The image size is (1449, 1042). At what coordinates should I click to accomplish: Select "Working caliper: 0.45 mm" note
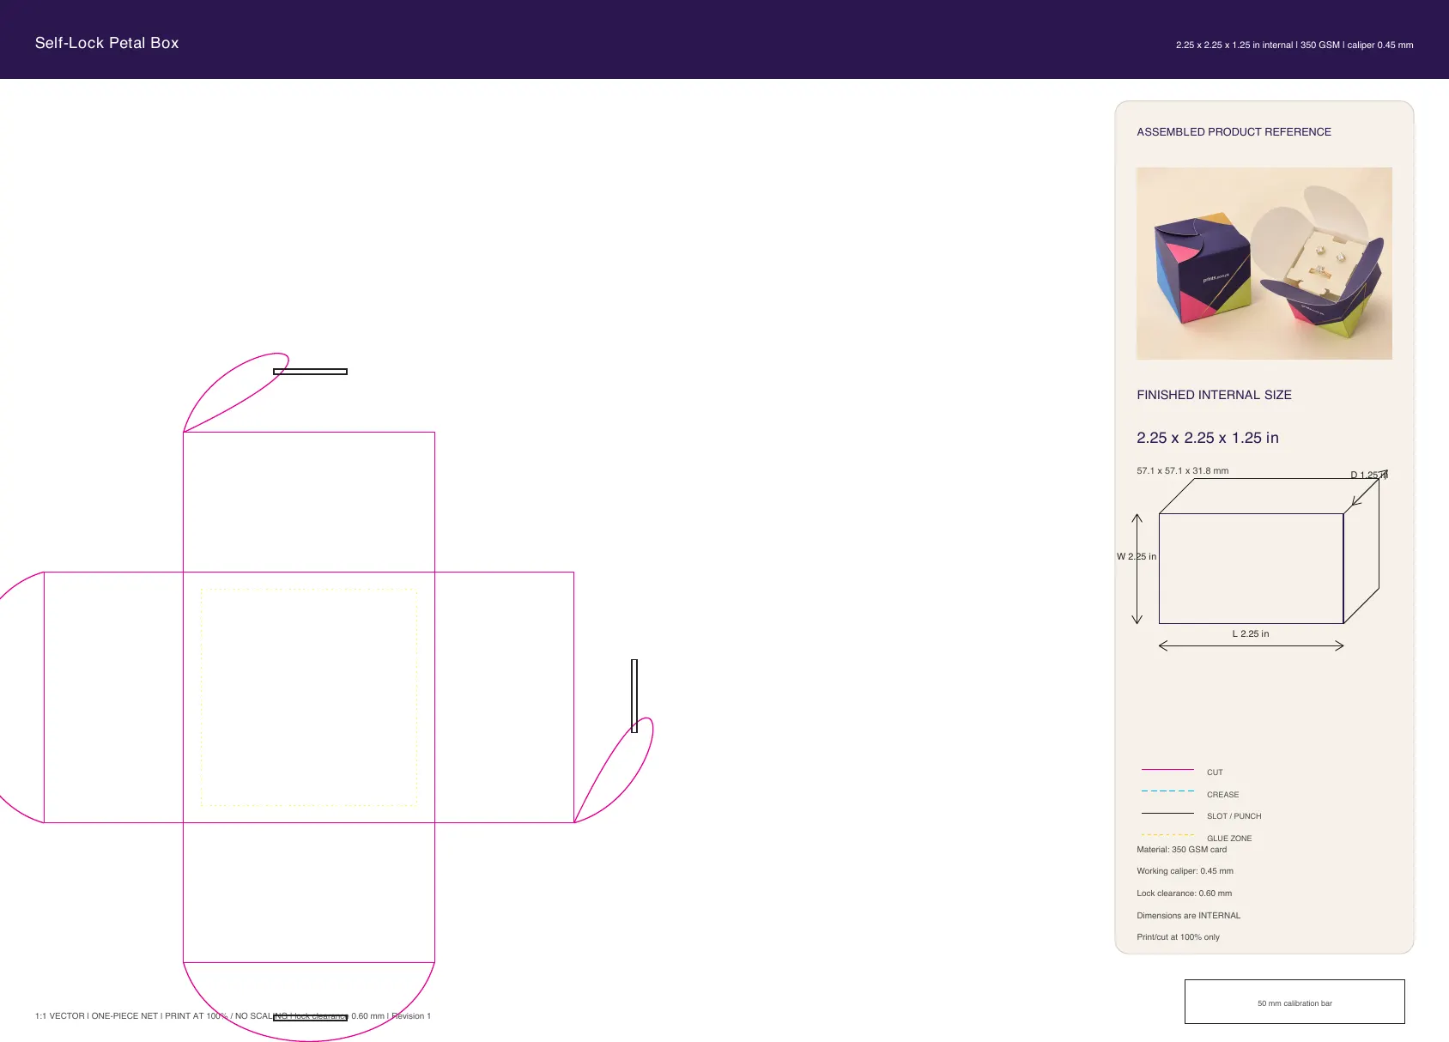[x=1185, y=871]
